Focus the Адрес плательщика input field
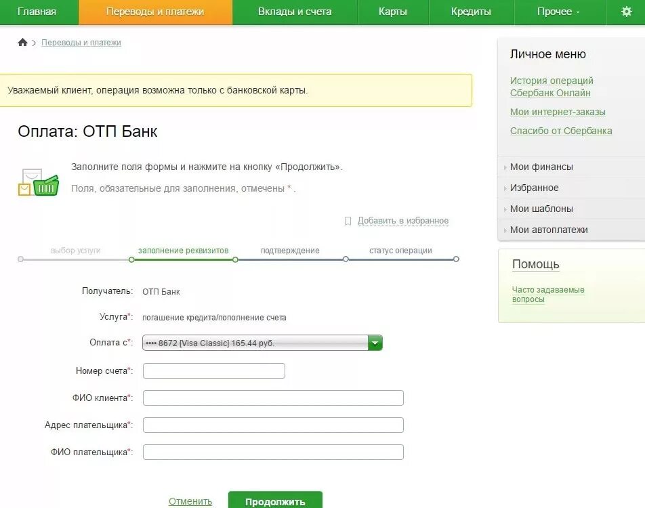This screenshot has width=645, height=508. (x=273, y=425)
